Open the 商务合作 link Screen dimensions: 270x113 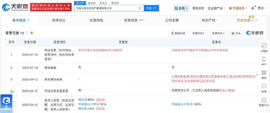pos(198,8)
